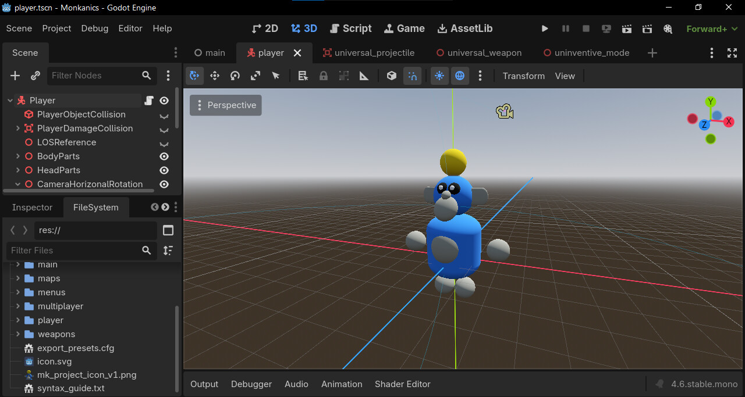Expand the PlayerDamageCollision node

pos(18,128)
